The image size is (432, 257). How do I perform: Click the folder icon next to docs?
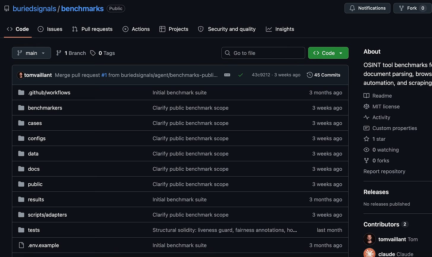[21, 169]
